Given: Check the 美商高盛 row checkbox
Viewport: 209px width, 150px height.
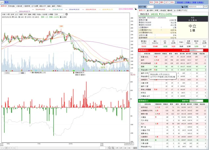Looking at the screenshot, I should (x=140, y=107).
